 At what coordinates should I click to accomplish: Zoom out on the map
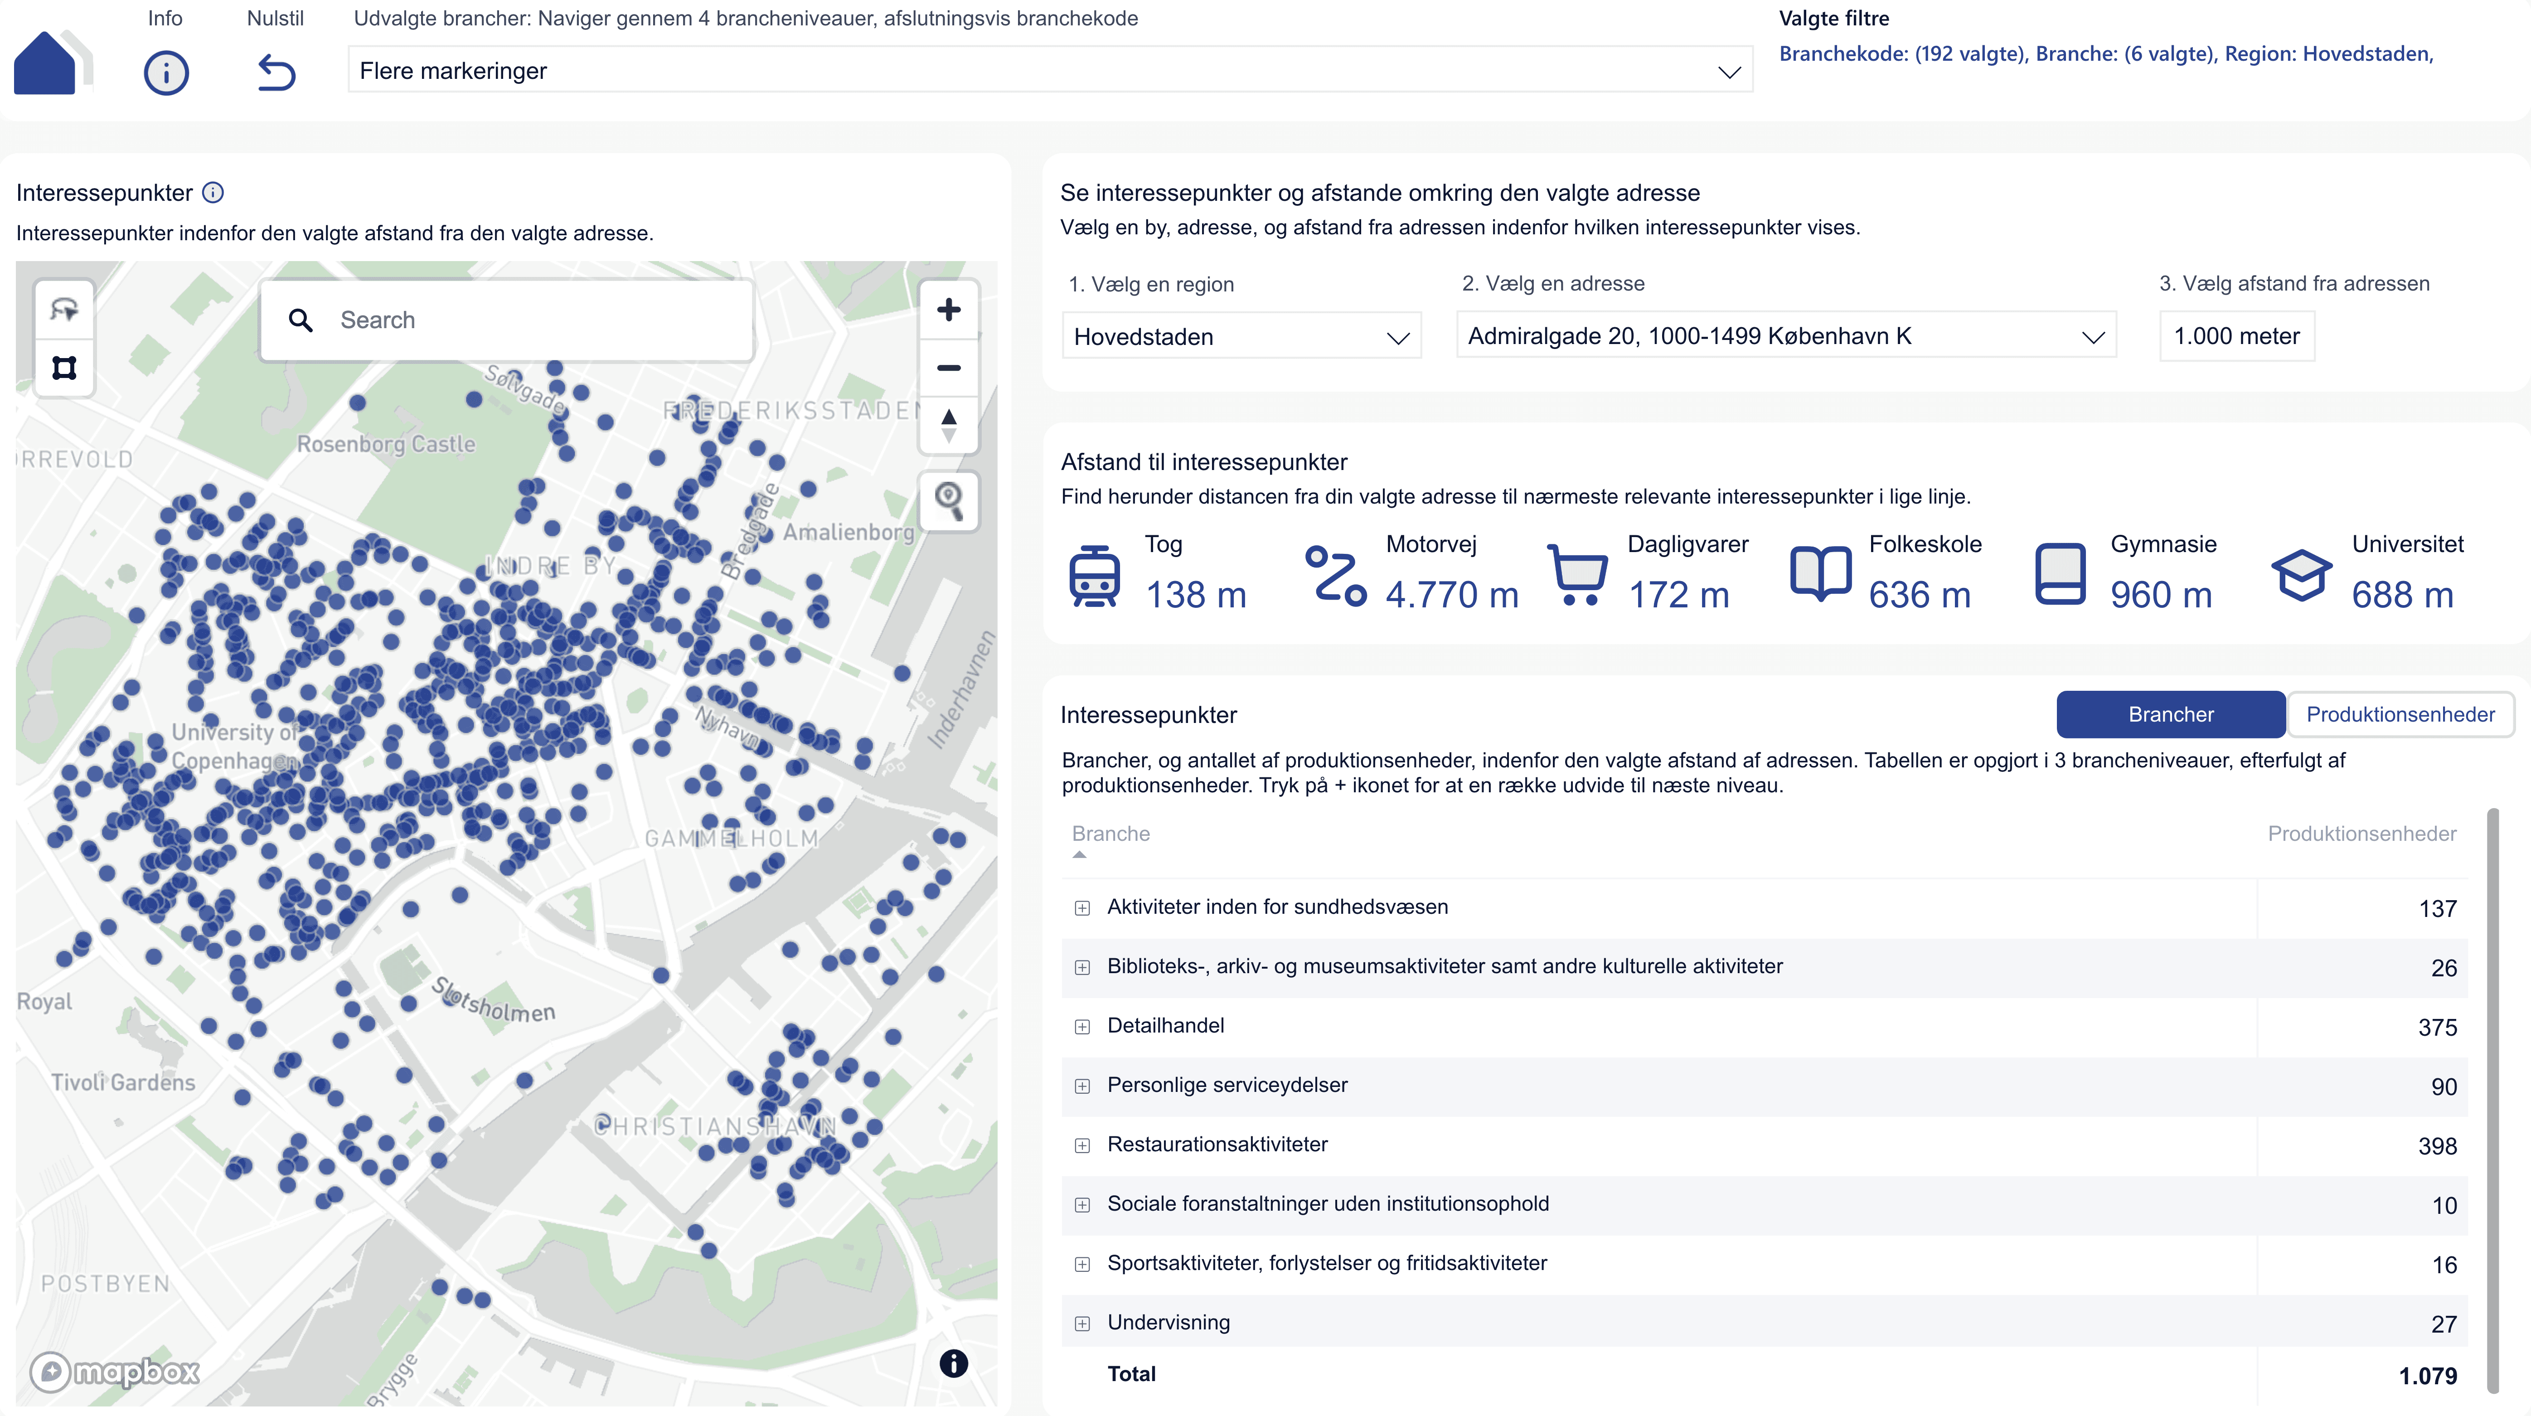point(948,369)
